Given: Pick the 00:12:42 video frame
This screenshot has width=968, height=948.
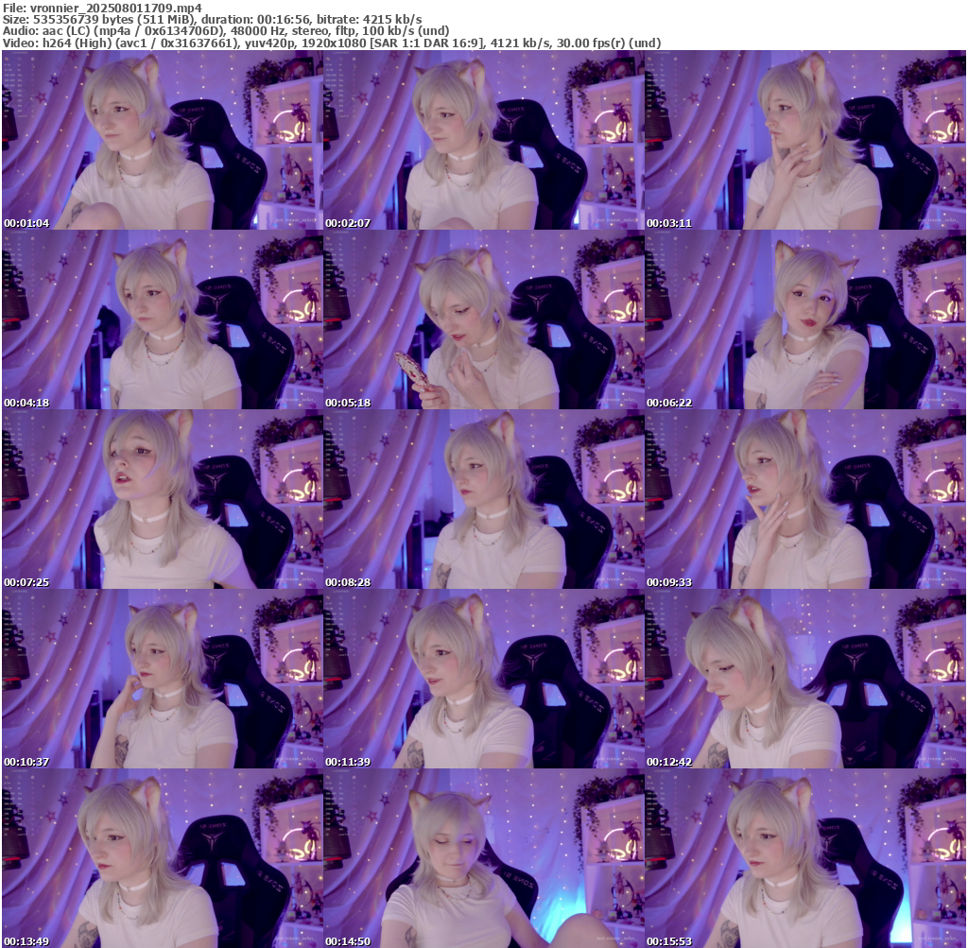Looking at the screenshot, I should (x=805, y=679).
